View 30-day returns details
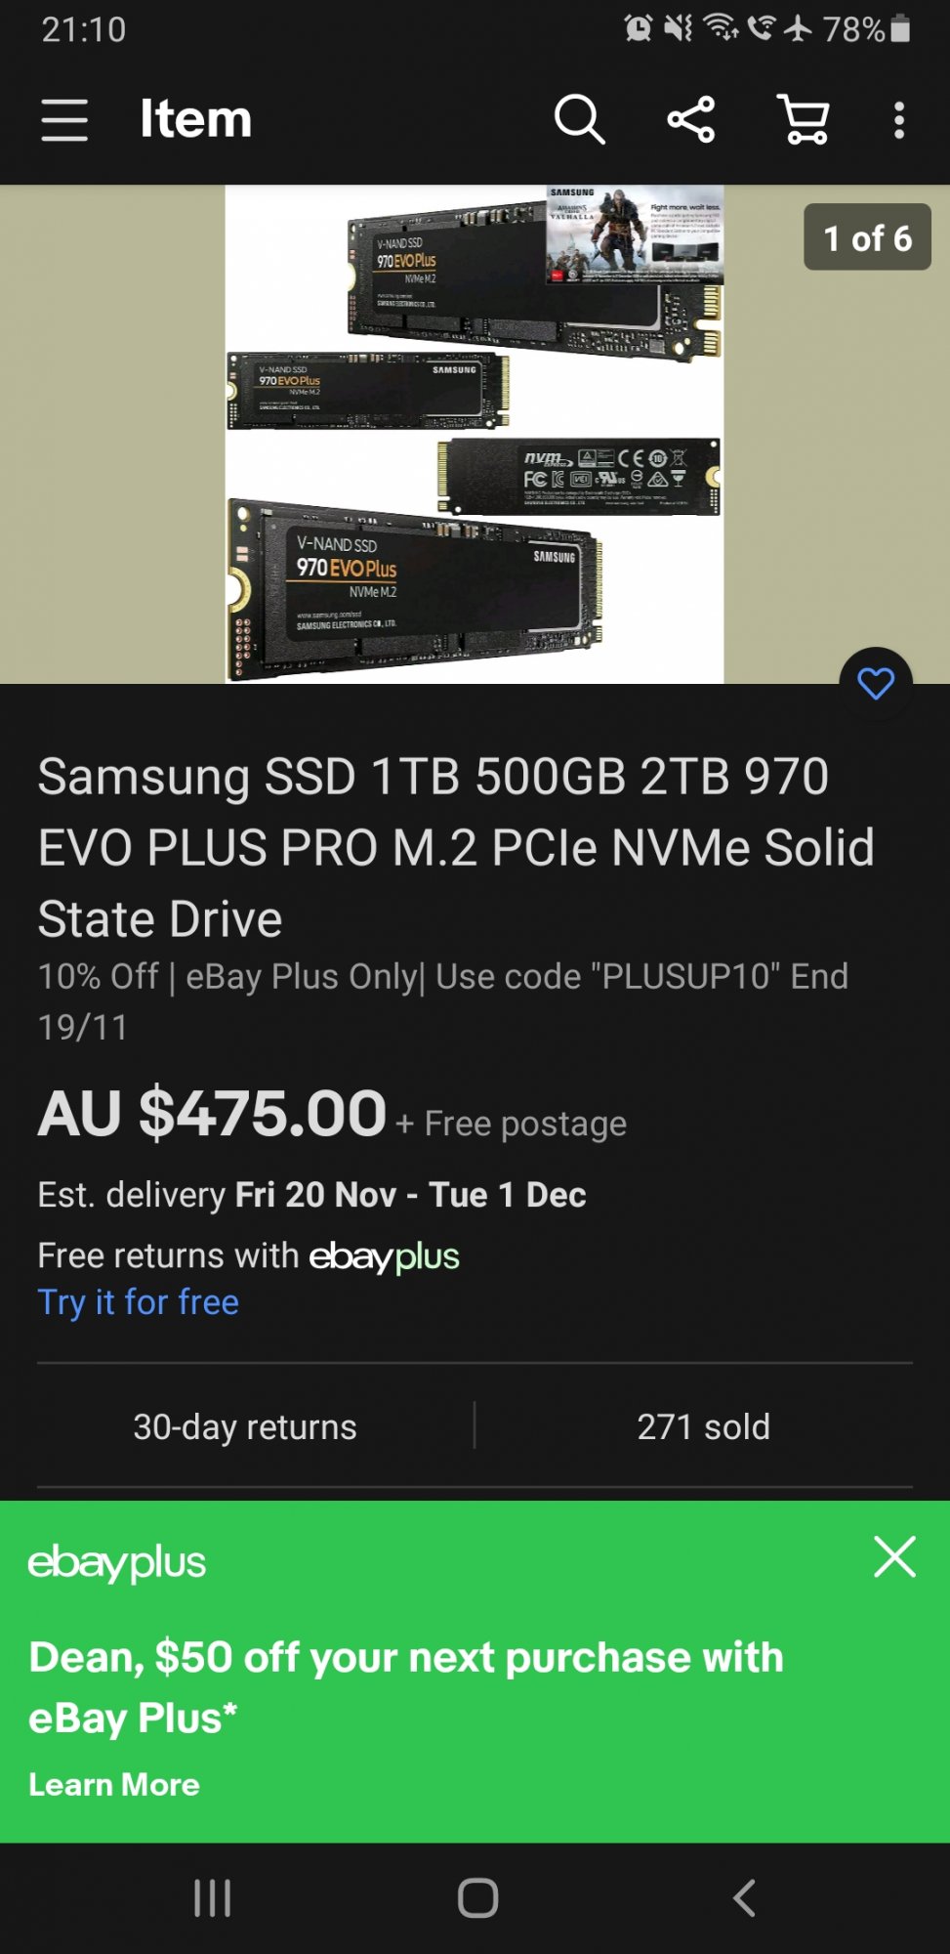 point(245,1426)
